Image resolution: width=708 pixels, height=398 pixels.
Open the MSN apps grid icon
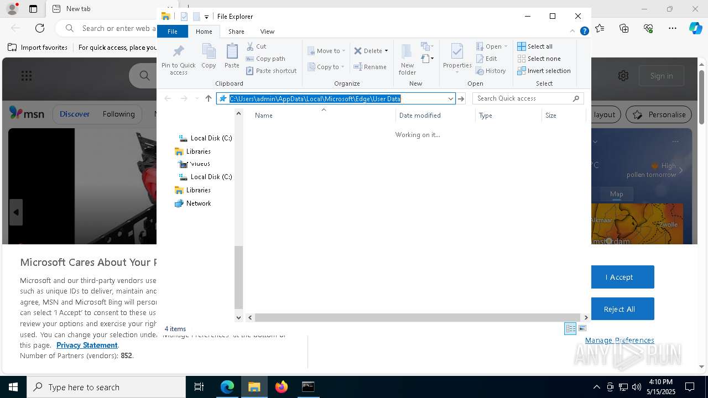pos(26,76)
